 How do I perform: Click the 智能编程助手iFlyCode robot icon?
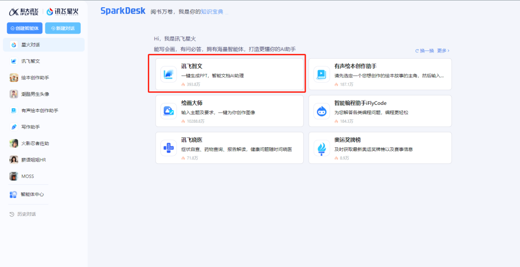(322, 111)
